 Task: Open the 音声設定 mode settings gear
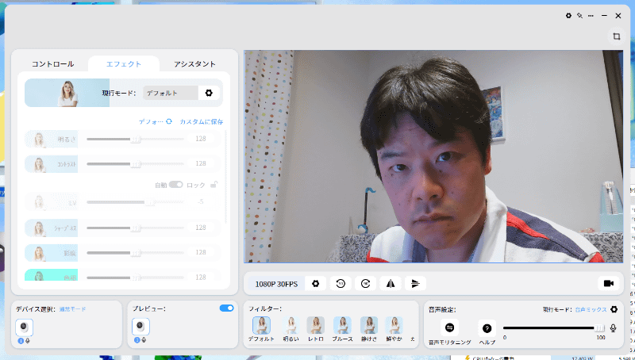click(x=614, y=309)
